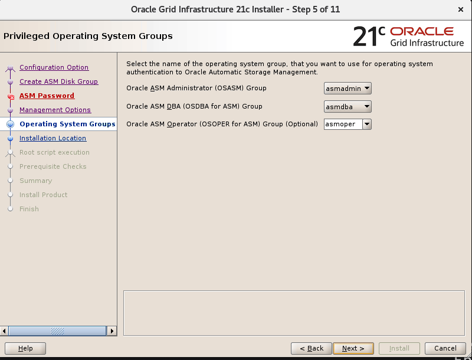The height and width of the screenshot is (360, 472).
Task: Click the Next button
Action: (x=353, y=348)
